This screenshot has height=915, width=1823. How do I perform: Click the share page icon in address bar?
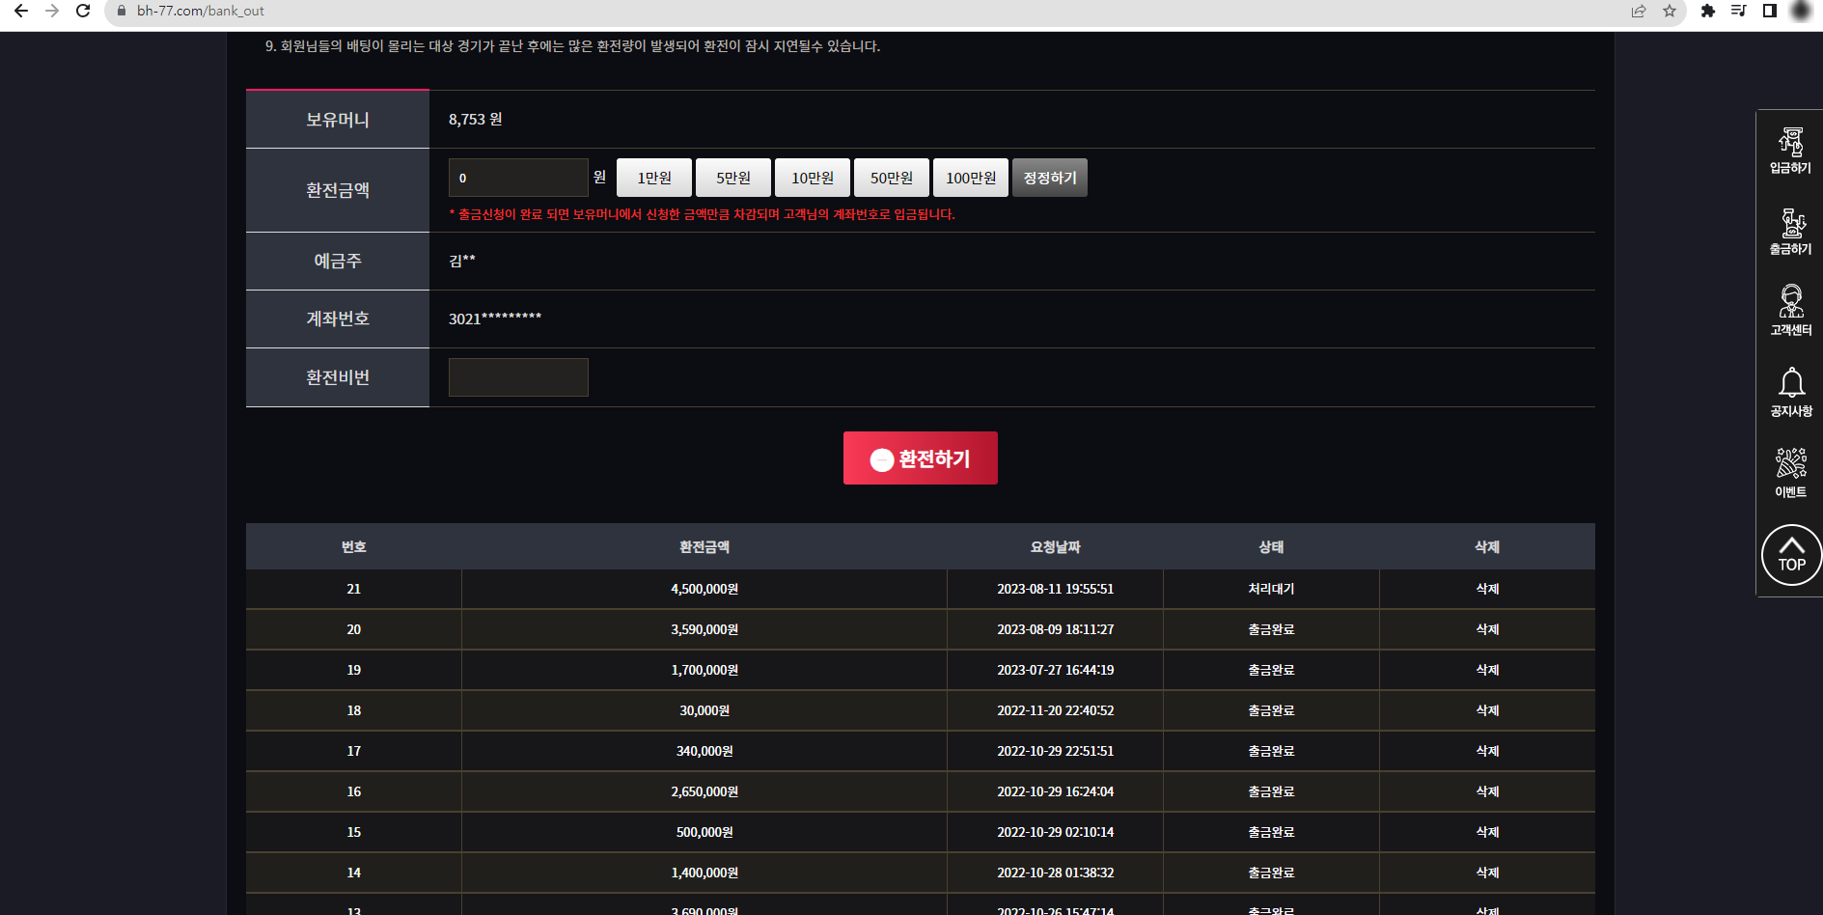(1639, 11)
